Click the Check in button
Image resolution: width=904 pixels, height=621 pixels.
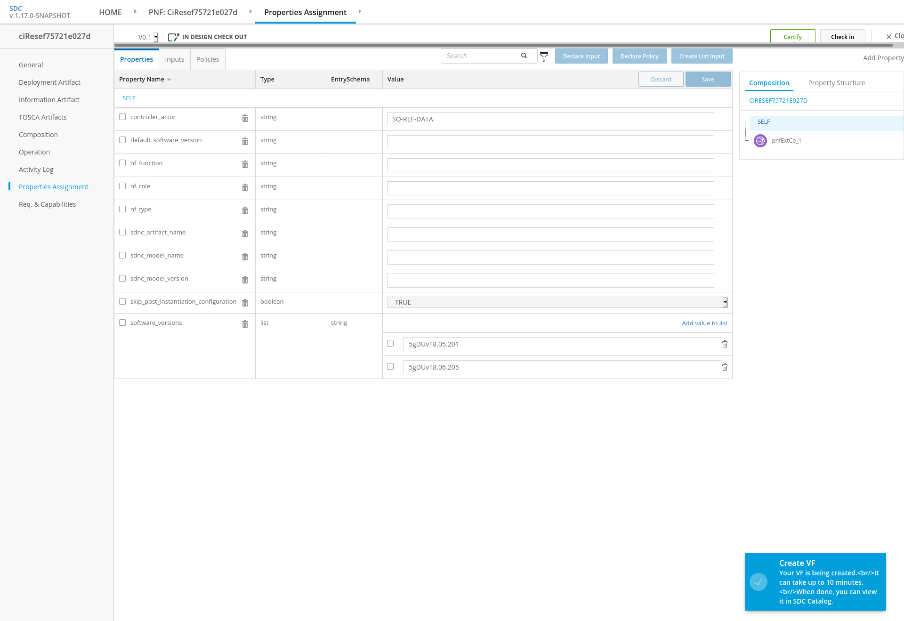(842, 37)
